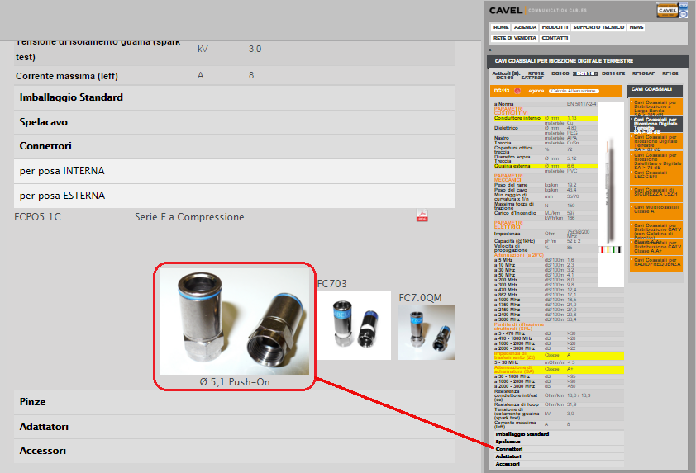Viewport: 696px width, 473px height.
Task: Open the dark selected Ricezione Digitale Terrestre category
Action: tap(656, 125)
